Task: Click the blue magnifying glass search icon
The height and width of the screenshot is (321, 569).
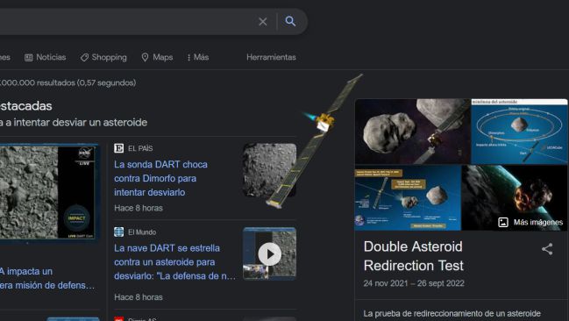Action: (x=290, y=21)
